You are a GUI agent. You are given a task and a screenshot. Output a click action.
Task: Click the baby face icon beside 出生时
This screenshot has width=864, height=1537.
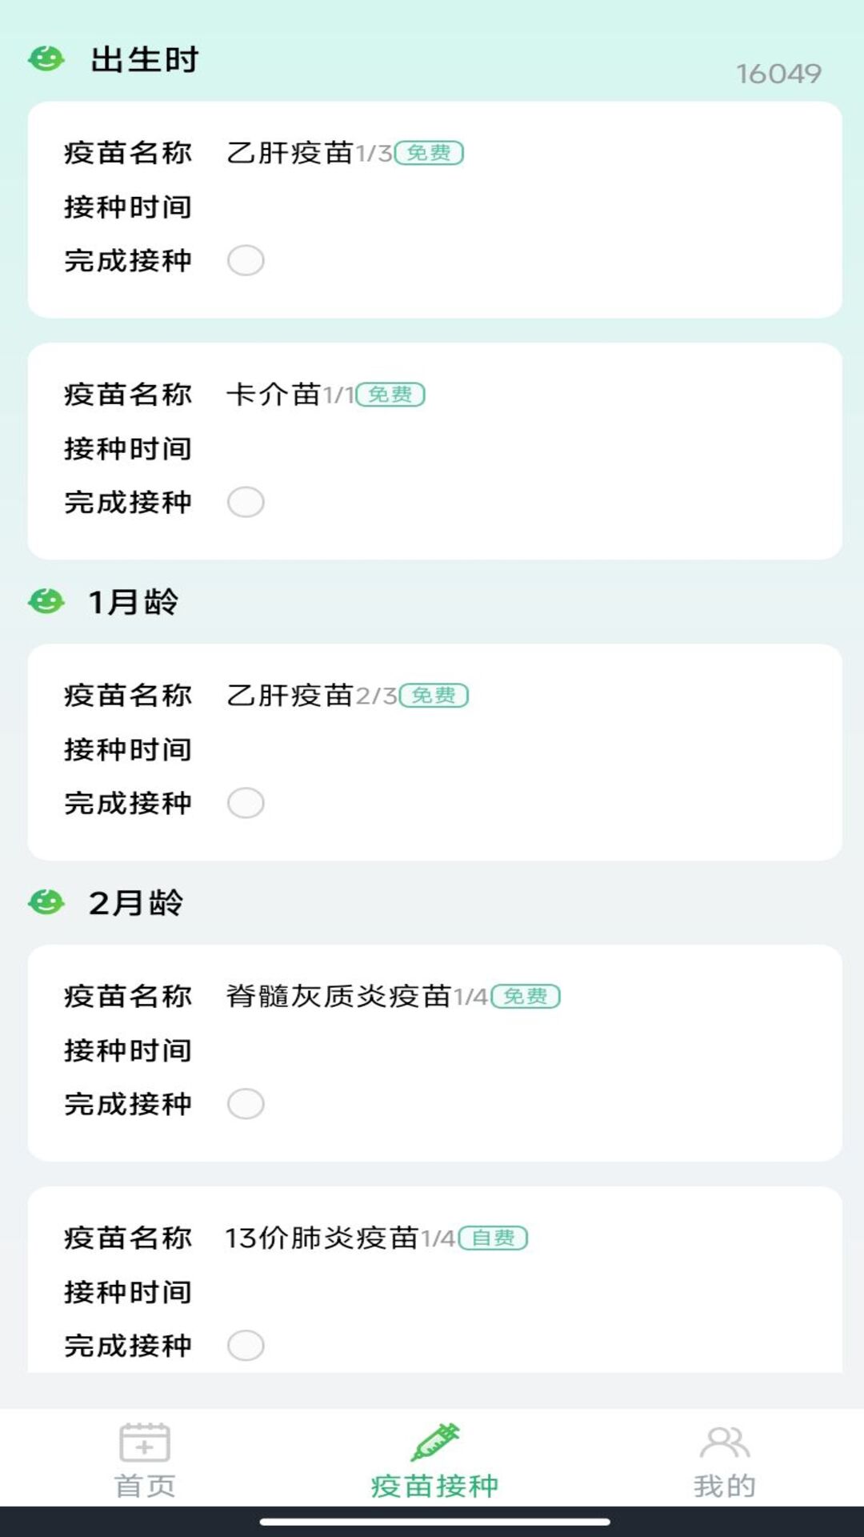coord(46,59)
